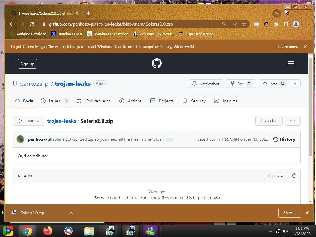Screen dimensions: 316x237
Task: Open the Chrome side panel icon
Action: 286,24
